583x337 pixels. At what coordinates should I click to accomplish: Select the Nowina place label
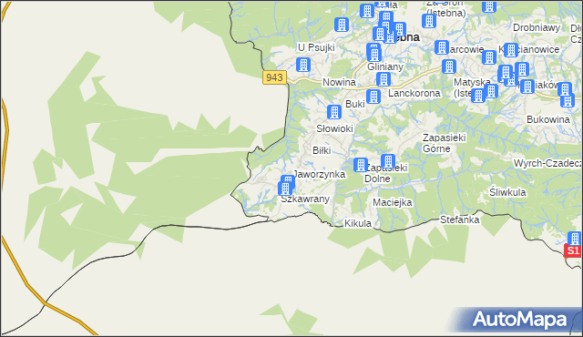tap(339, 82)
